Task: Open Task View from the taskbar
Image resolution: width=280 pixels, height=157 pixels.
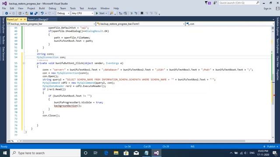Action: coord(95,153)
